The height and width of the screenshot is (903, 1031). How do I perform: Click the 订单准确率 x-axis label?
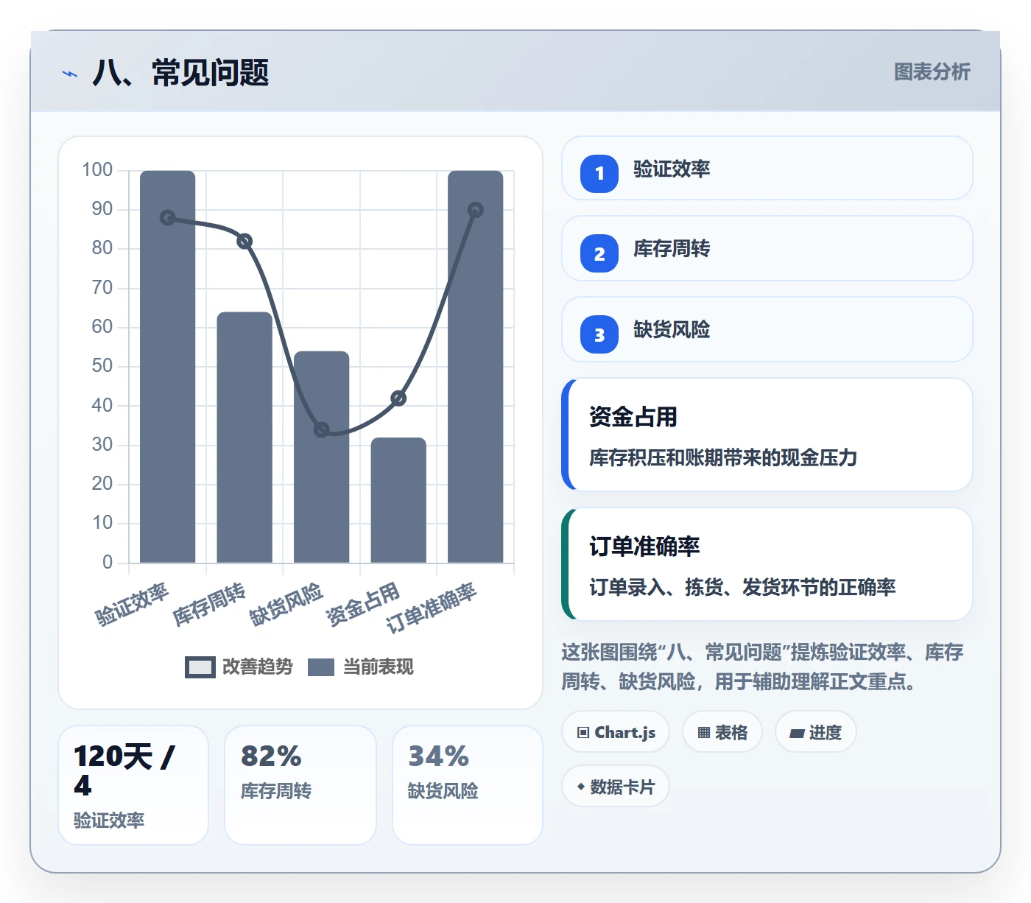432,608
